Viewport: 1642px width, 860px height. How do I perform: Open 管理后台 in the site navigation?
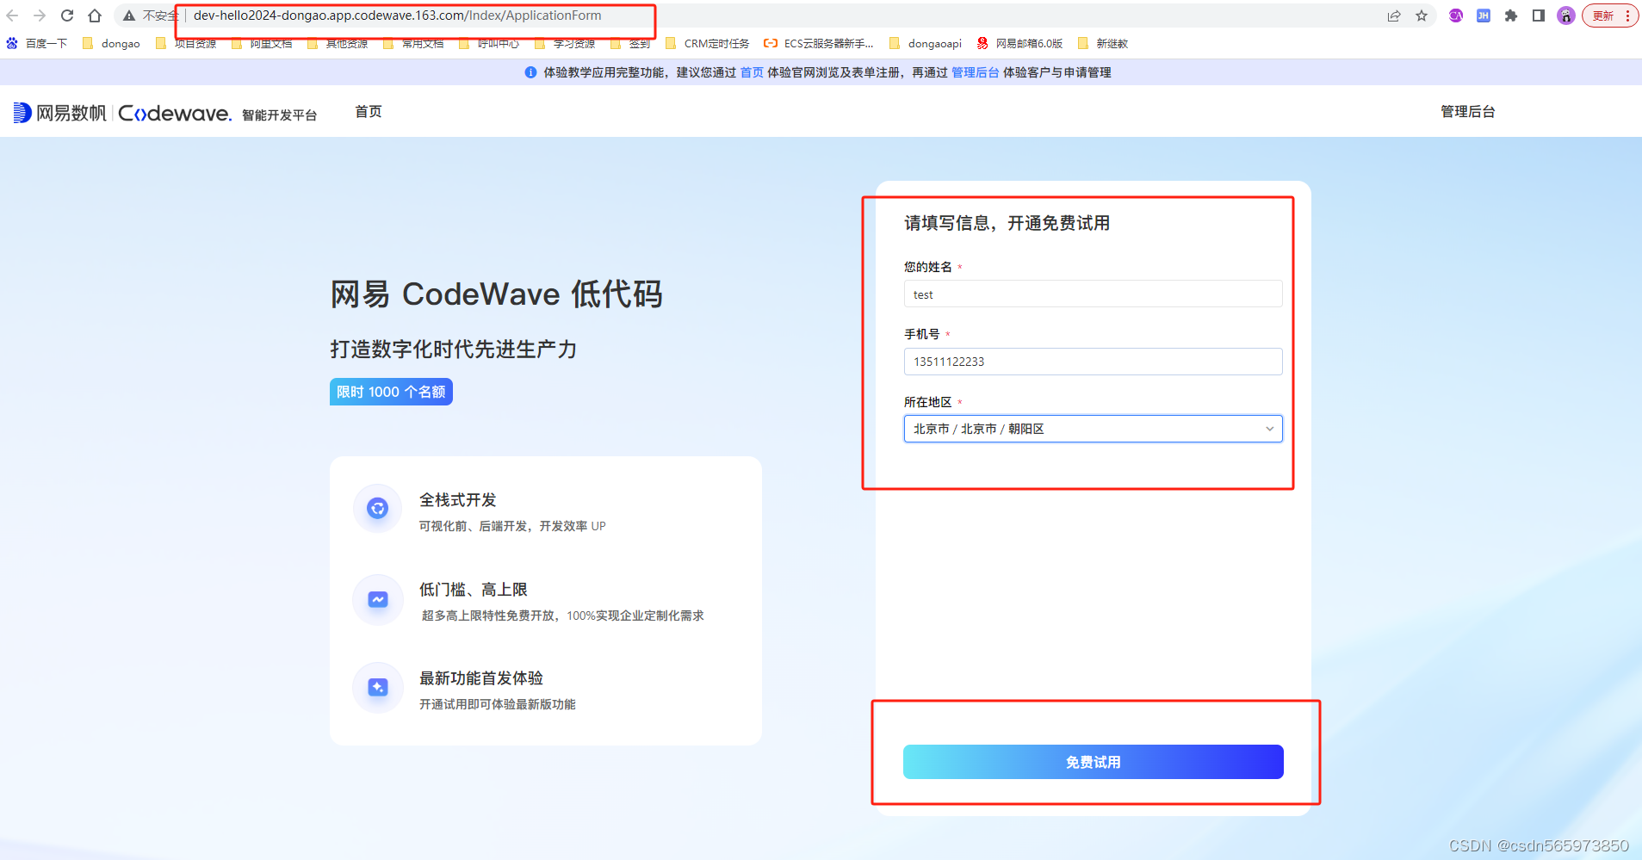coord(1468,112)
